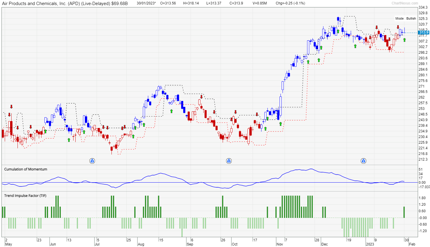Click the -1.20 TIF axis label
The height and width of the screenshot is (247, 430).
[423, 231]
